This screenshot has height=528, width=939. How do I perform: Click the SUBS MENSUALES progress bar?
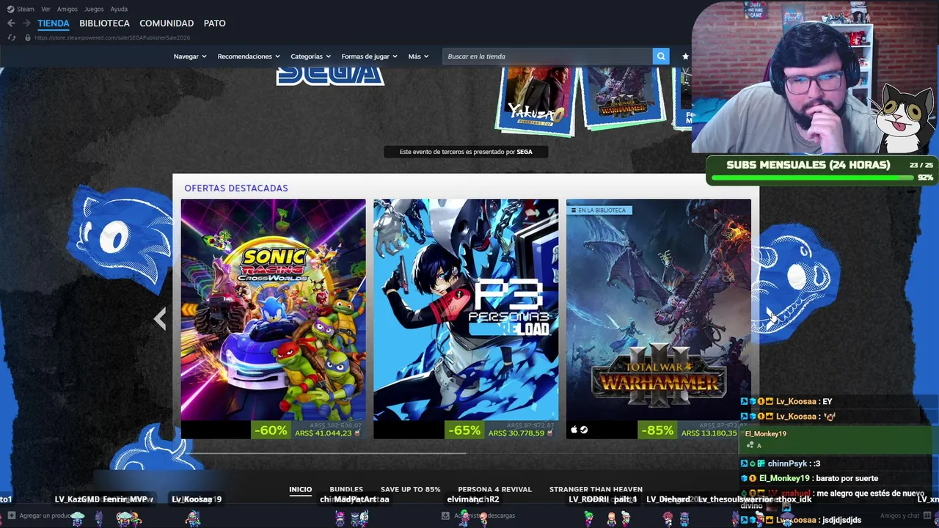click(812, 177)
